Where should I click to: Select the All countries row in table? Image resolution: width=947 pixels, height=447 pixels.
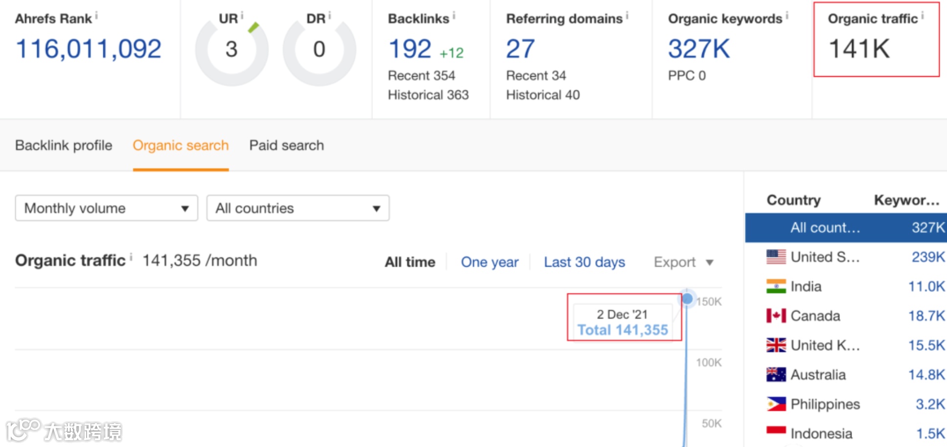846,228
